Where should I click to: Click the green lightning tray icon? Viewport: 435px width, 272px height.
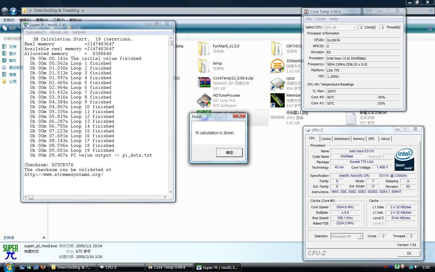[x=397, y=267]
